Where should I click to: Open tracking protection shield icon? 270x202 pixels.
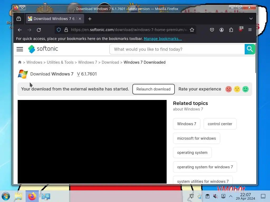click(x=59, y=30)
